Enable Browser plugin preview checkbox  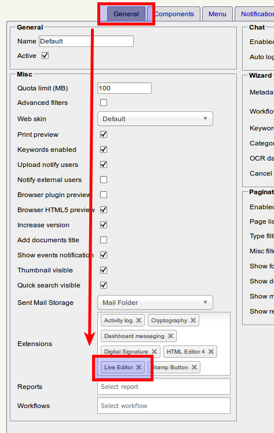pyautogui.click(x=104, y=195)
